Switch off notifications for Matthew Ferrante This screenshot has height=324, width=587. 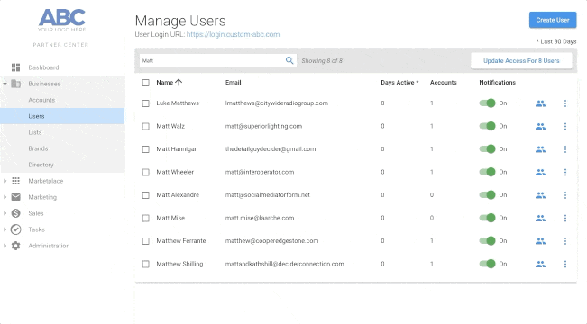(x=488, y=240)
